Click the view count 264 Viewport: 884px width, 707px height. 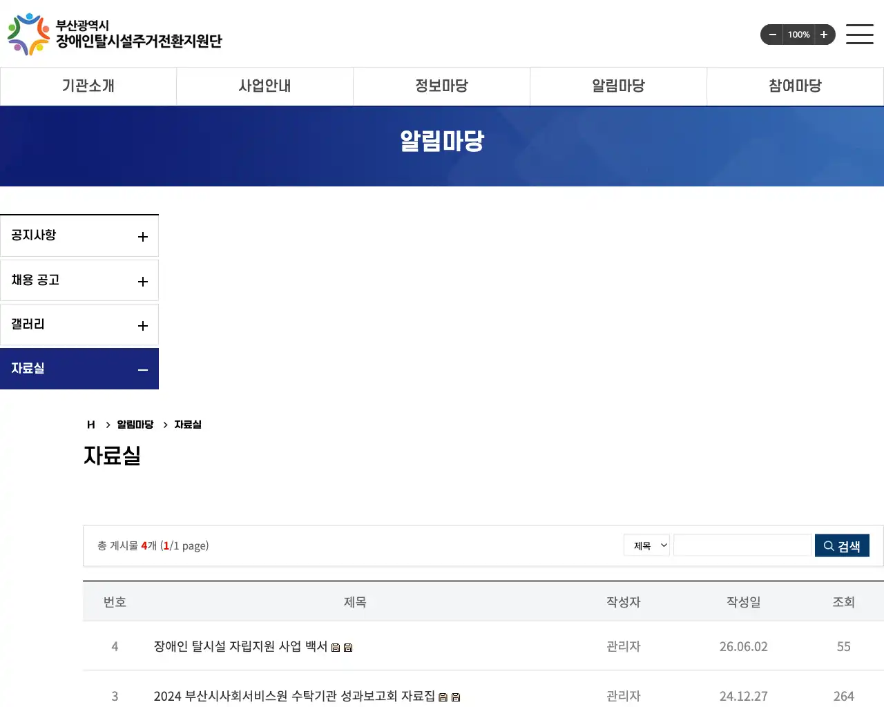(844, 697)
